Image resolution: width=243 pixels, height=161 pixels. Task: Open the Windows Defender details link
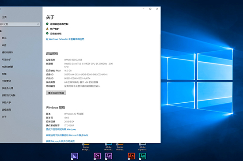click(65, 39)
